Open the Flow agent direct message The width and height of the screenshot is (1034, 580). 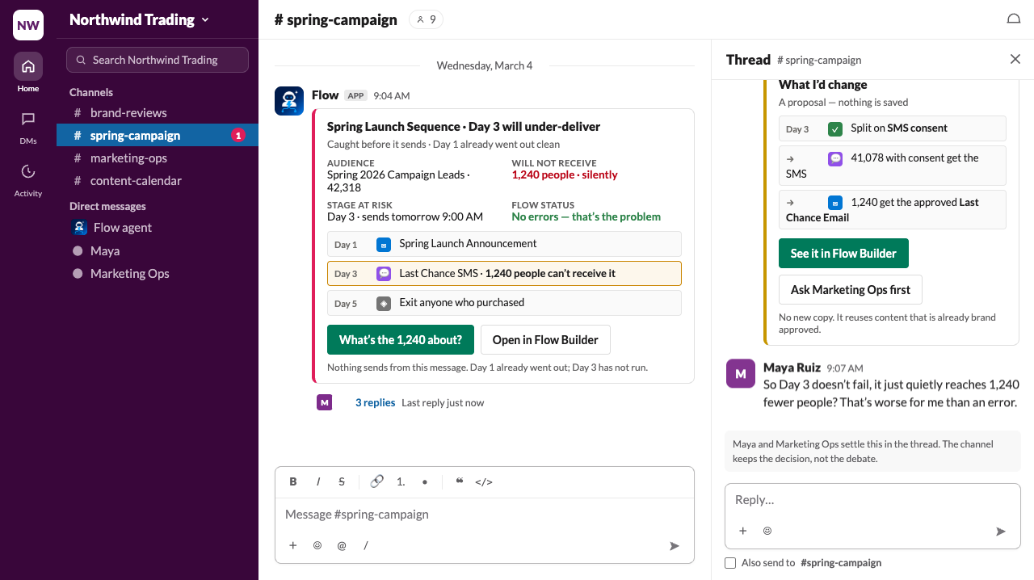coord(158,228)
